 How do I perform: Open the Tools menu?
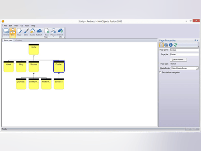tap(27, 26)
